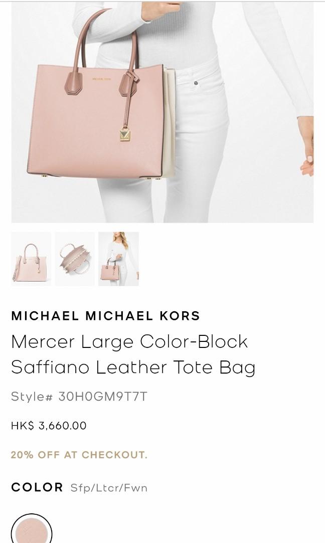
Task: Click the Mercer Large Color-Block product title
Action: point(133,354)
